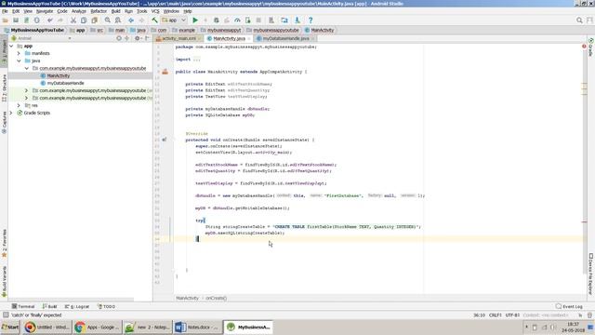Open the Event Log

(569, 306)
